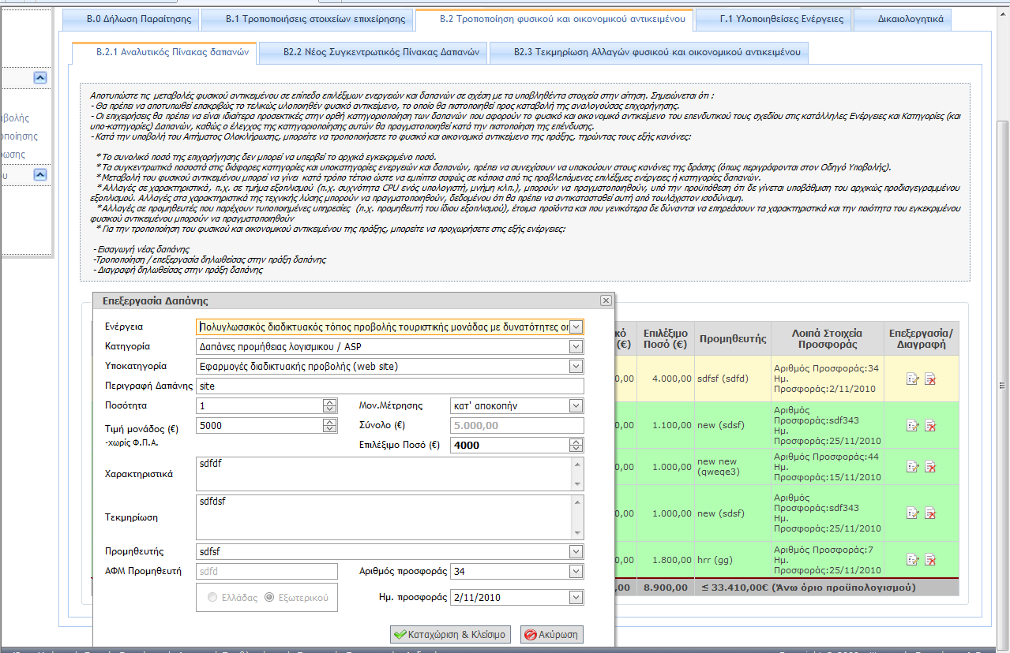Click the Χαρακτηριστικά text area
This screenshot has width=1010, height=653.
pyautogui.click(x=383, y=474)
